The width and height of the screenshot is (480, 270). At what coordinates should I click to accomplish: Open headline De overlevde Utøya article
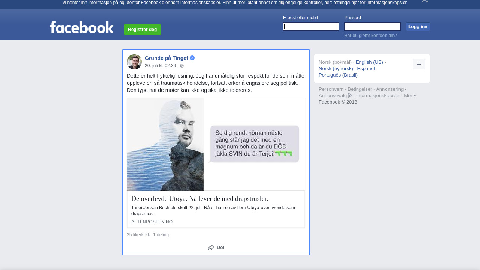[x=200, y=199]
